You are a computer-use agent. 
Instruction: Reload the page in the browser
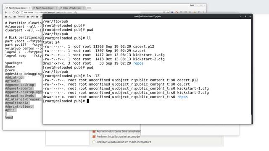[13, 13]
